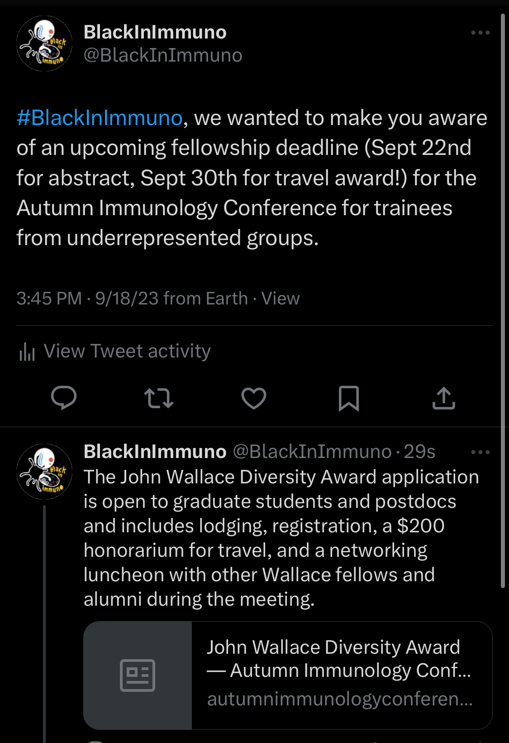This screenshot has width=509, height=743.
Task: Share the main tweet
Action: point(443,398)
